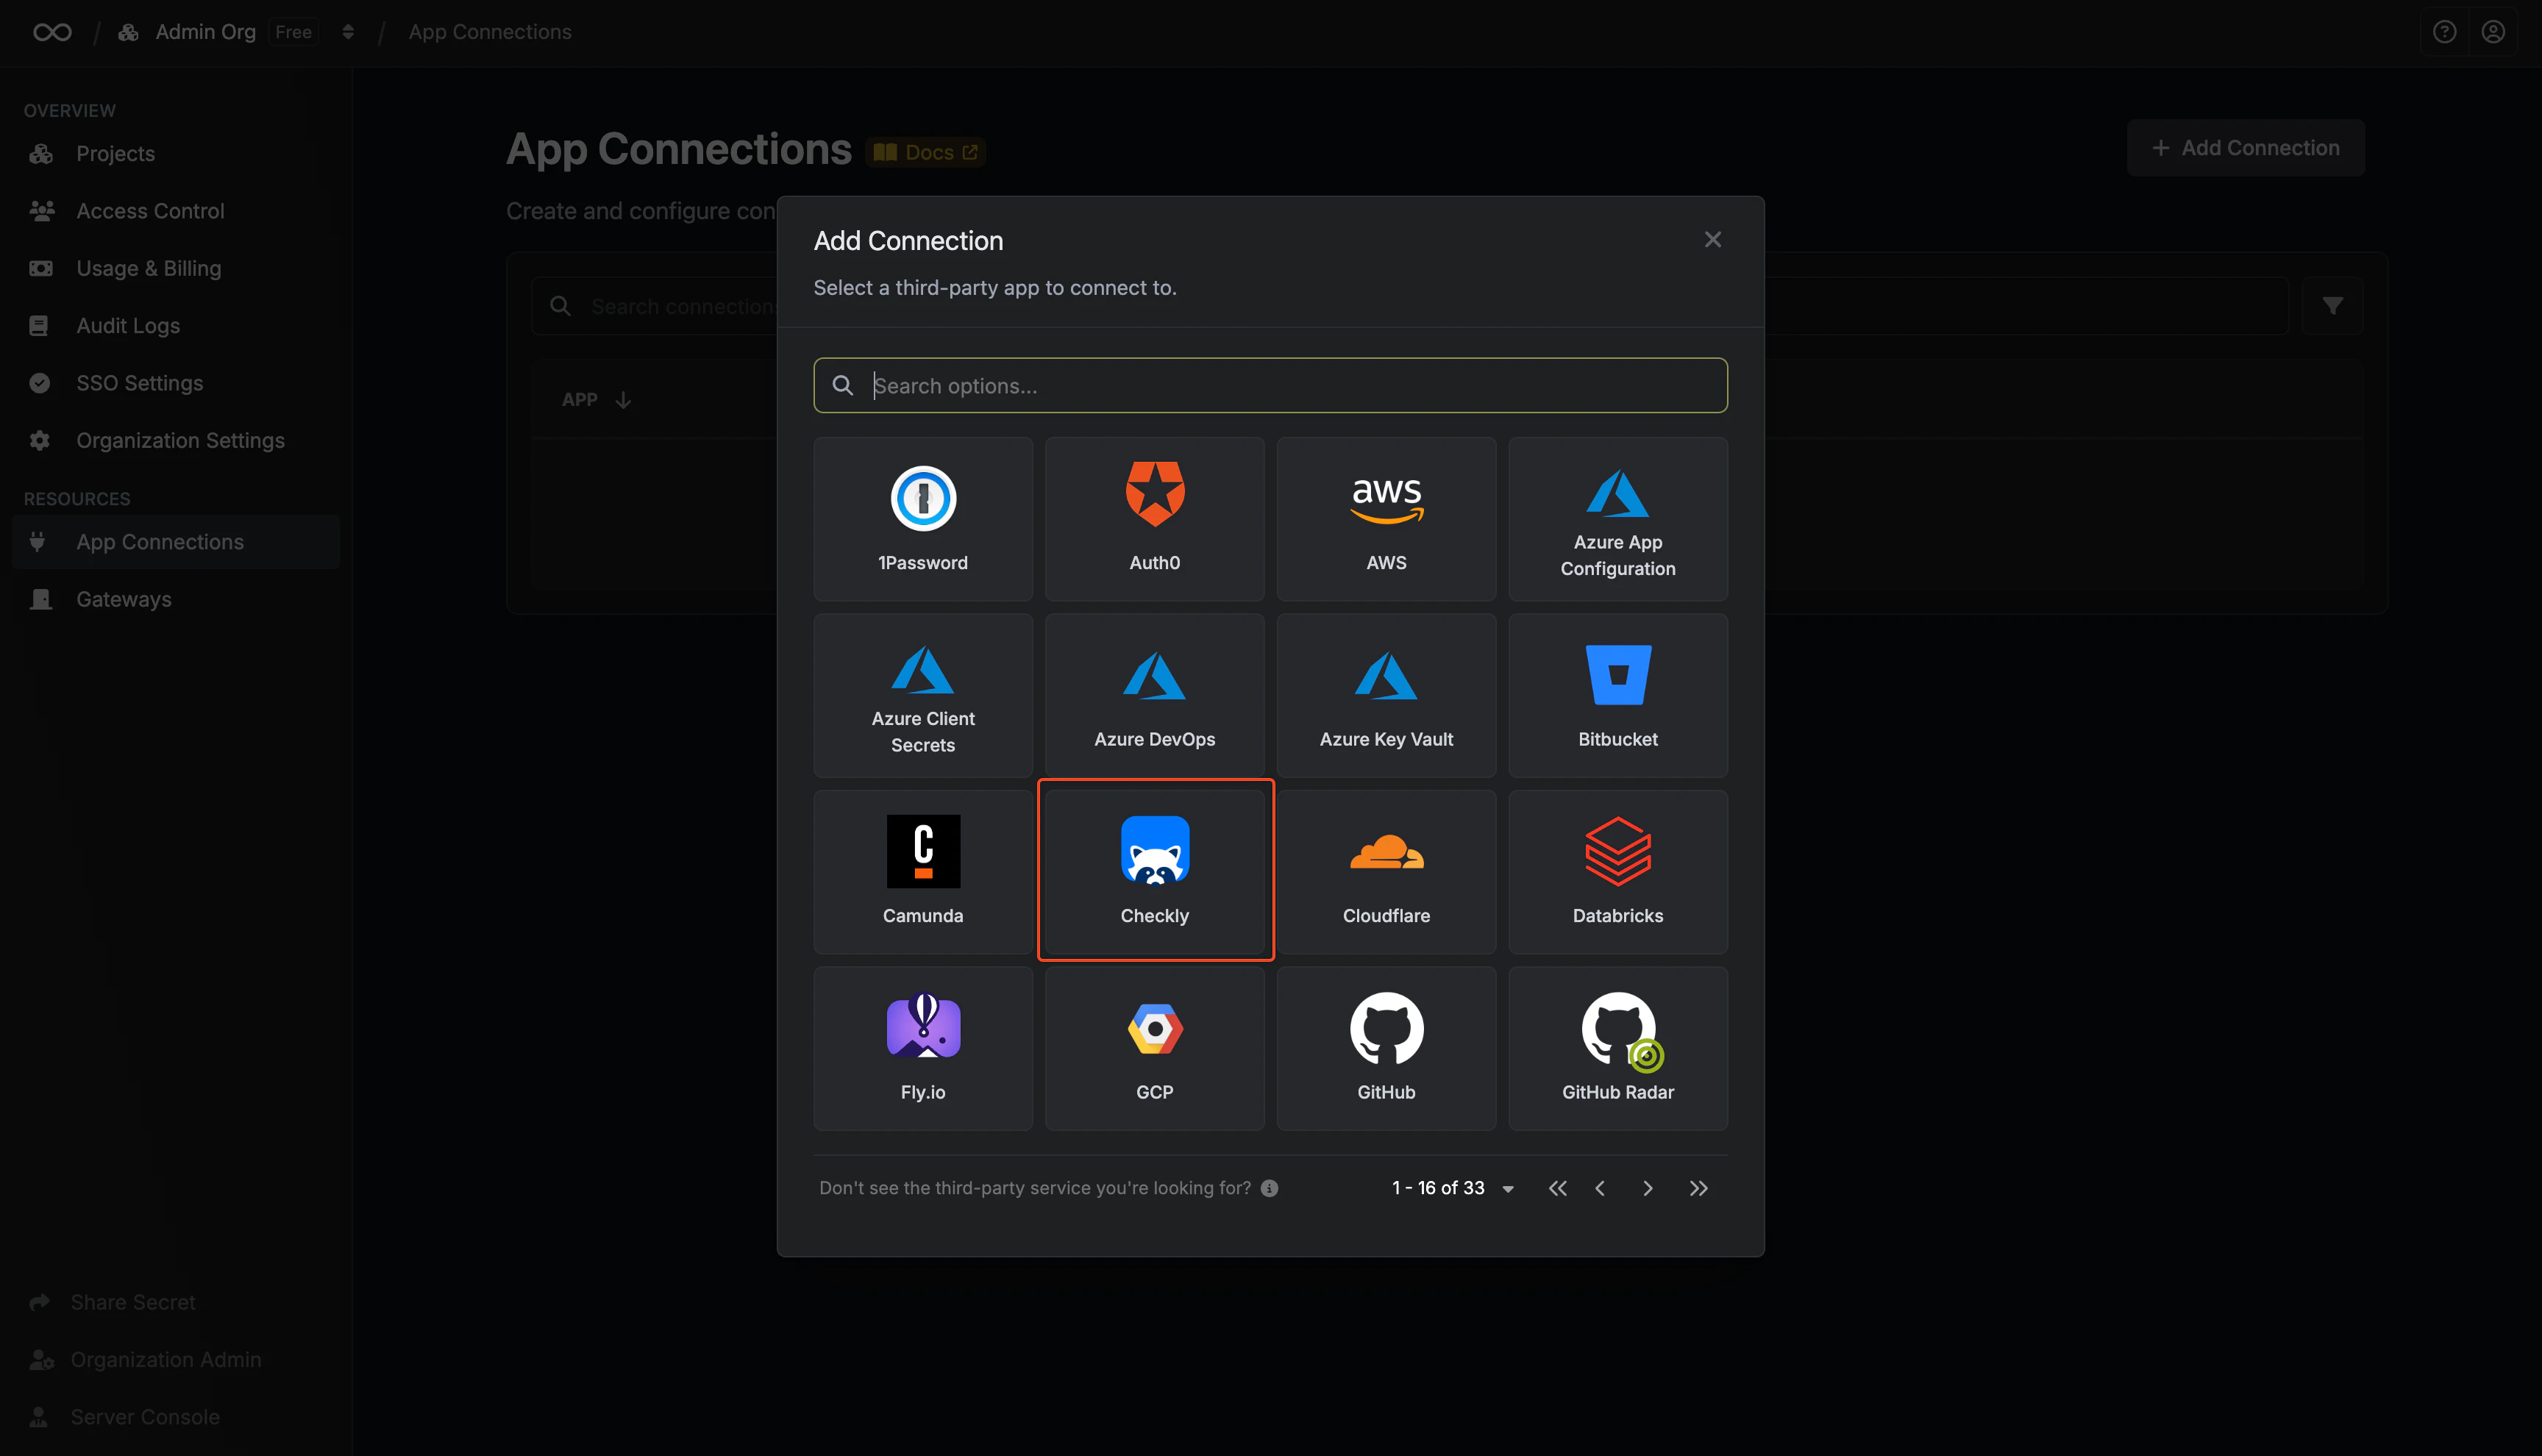Open the page size dropdown arrow
This screenshot has height=1456, width=2542.
pyautogui.click(x=1507, y=1189)
